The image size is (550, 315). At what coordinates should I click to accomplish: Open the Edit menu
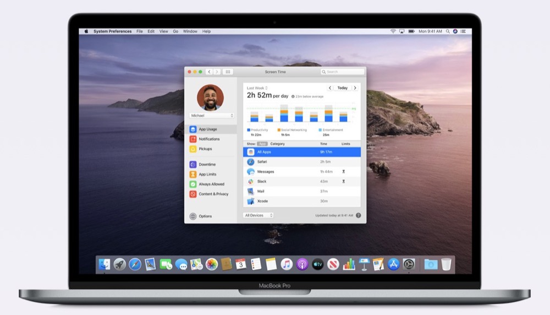[x=151, y=31]
